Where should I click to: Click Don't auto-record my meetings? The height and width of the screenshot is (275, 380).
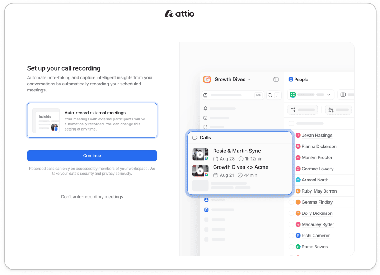92,196
